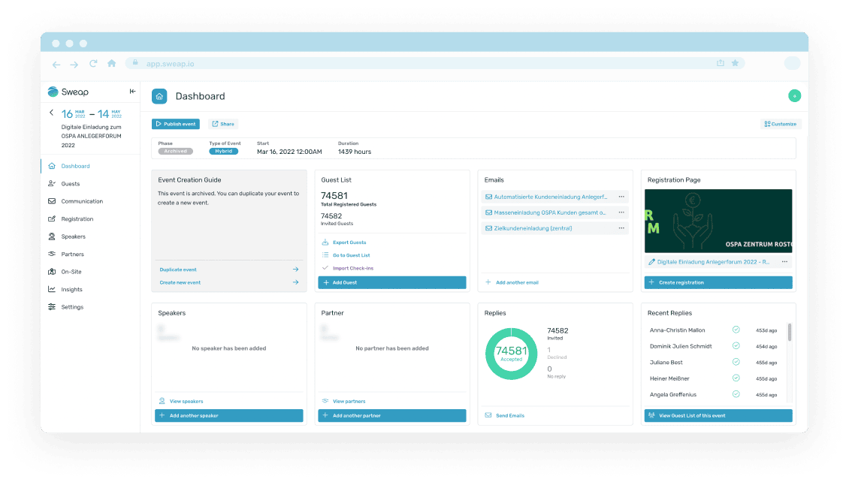Screen dimensions: 849x482
Task: Click the browser reload icon
Action: click(x=93, y=64)
